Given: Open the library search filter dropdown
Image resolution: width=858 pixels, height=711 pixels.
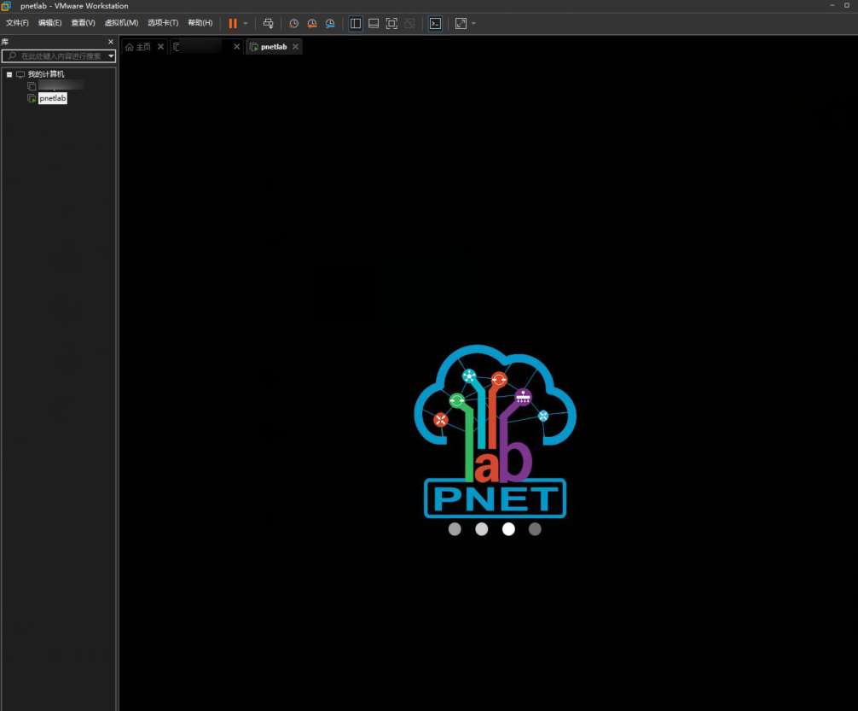Looking at the screenshot, I should pyautogui.click(x=111, y=56).
